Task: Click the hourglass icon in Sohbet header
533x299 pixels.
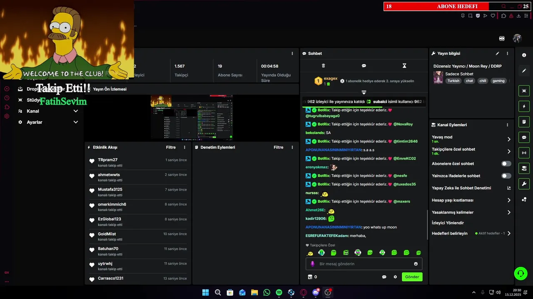Action: pyautogui.click(x=404, y=66)
